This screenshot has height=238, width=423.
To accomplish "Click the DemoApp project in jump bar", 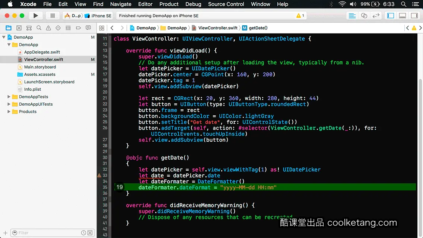I will click(x=143, y=28).
